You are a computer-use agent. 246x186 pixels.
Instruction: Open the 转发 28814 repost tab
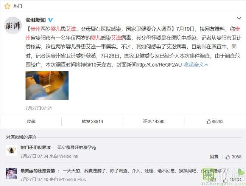pos(92,121)
